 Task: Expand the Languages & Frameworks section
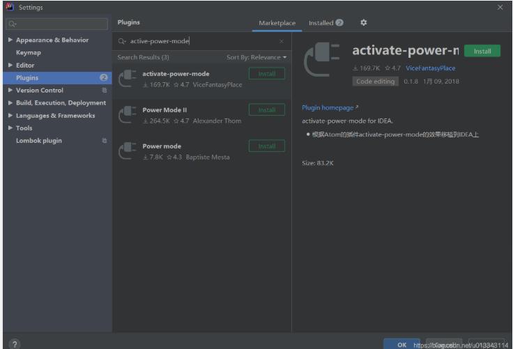(x=10, y=116)
